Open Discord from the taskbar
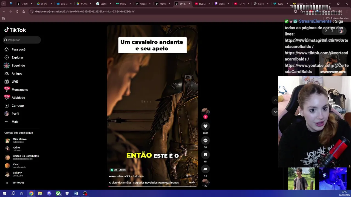 click(x=49, y=193)
